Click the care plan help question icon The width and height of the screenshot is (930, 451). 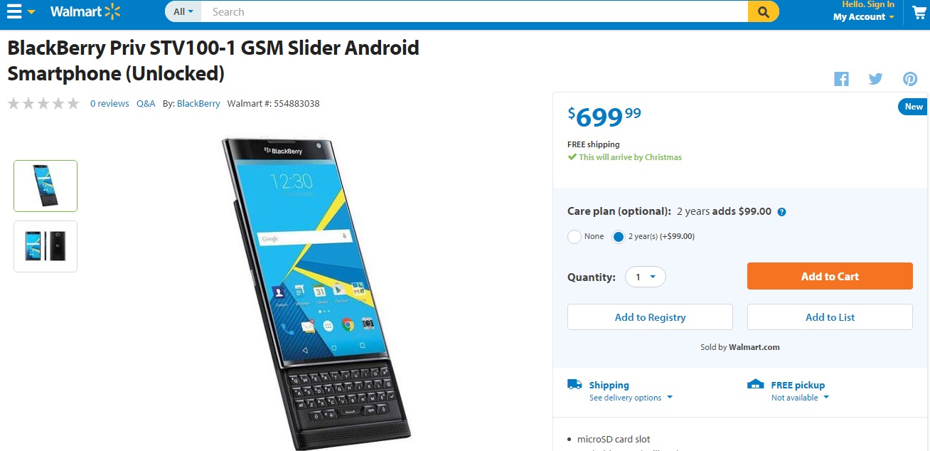[x=782, y=212]
